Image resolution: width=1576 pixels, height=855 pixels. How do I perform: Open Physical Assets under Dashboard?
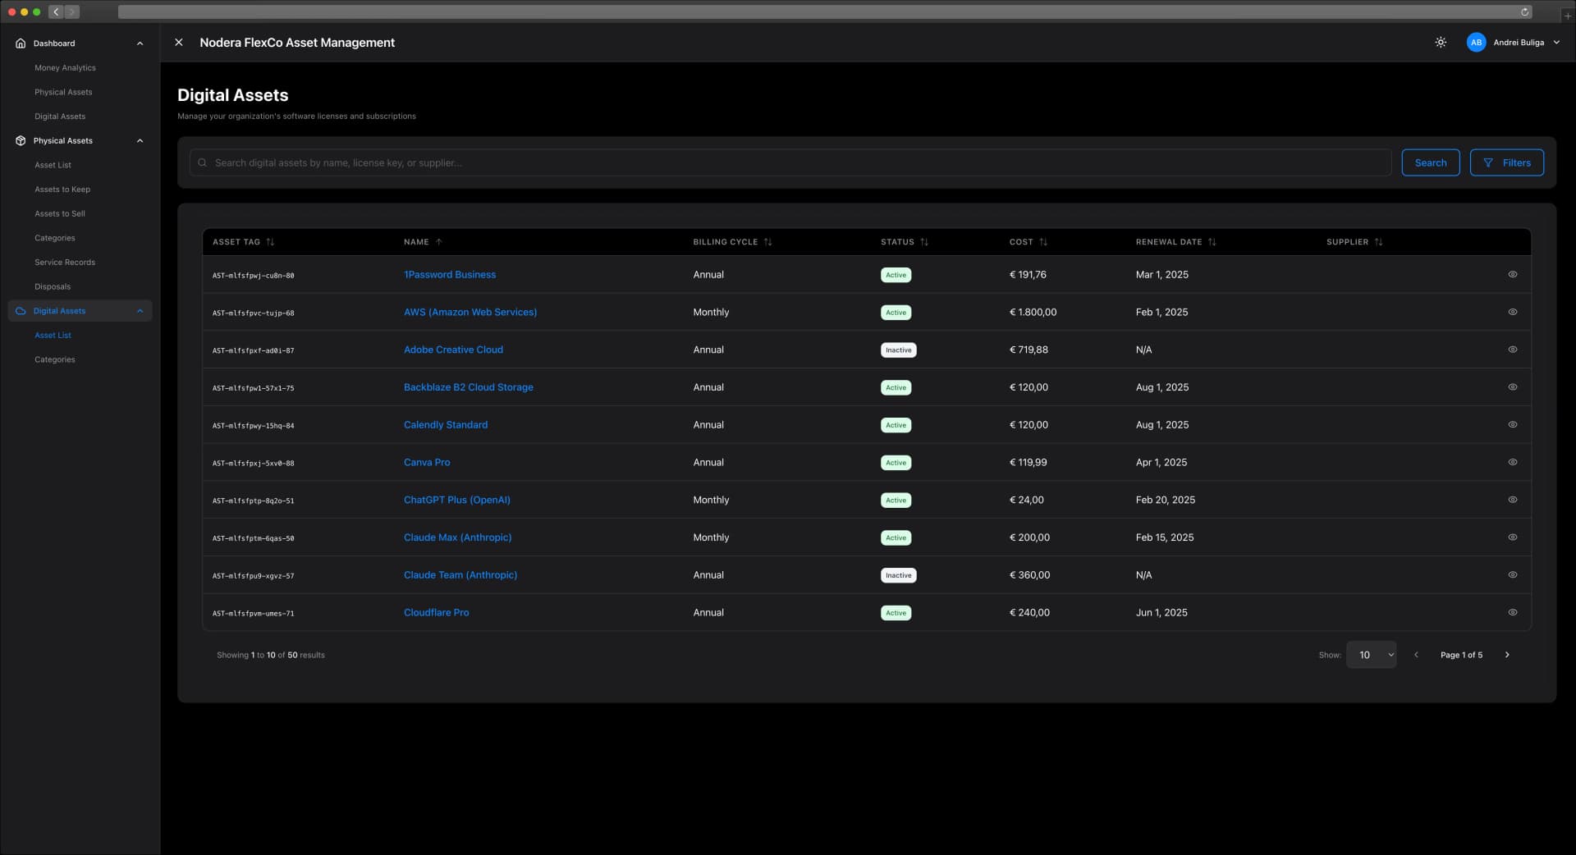tap(63, 93)
